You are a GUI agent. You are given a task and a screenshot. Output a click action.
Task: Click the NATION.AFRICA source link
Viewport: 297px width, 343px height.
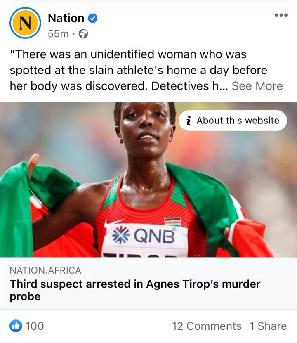(x=45, y=270)
